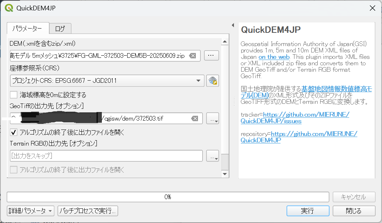382x223 pixels.
Task: Click the キャンセル button
Action: pos(354,197)
